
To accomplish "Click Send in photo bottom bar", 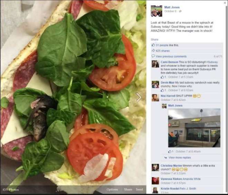I will point(139,189).
